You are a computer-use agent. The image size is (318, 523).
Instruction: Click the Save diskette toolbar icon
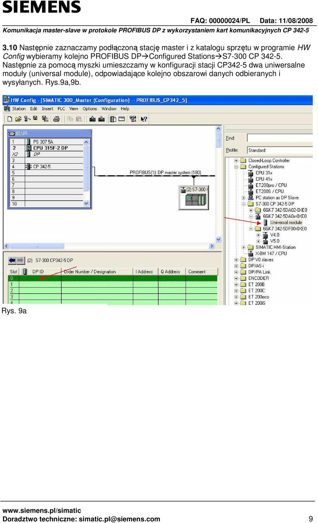(x=35, y=119)
